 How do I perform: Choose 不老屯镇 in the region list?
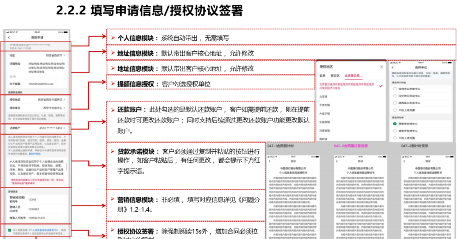coord(324,105)
